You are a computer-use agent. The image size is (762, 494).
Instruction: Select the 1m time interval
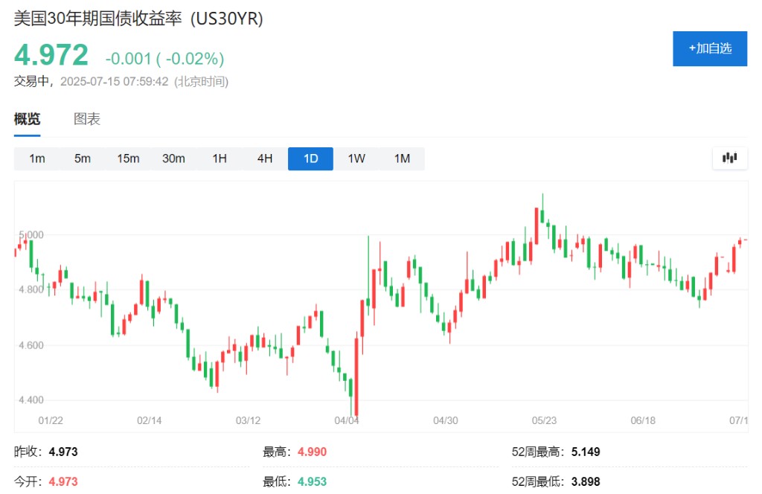[x=36, y=158]
